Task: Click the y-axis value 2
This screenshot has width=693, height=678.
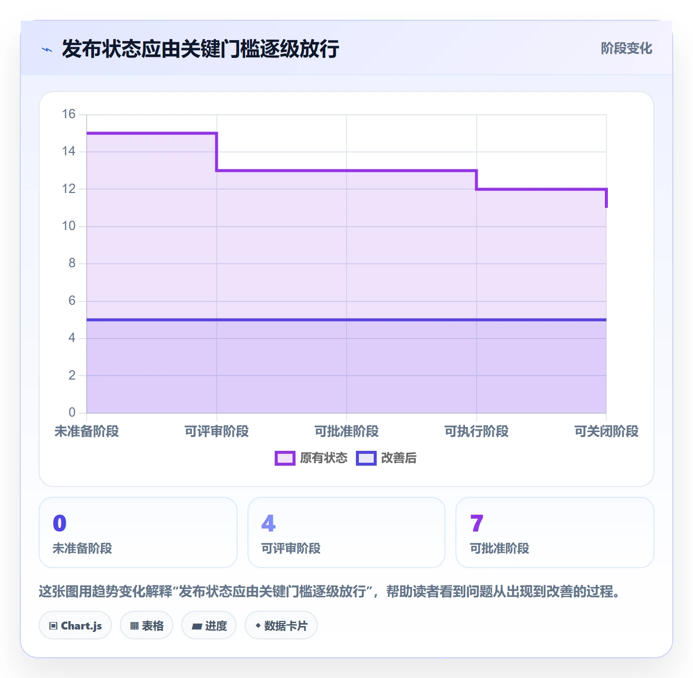Action: [72, 376]
